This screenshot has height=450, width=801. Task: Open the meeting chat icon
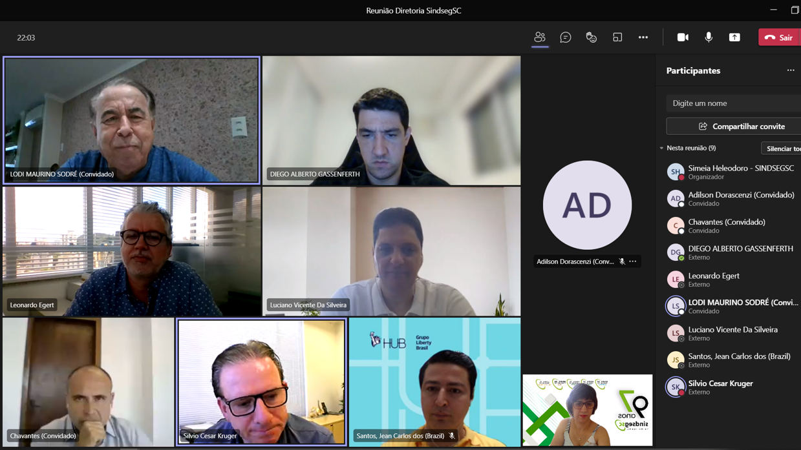click(x=566, y=37)
